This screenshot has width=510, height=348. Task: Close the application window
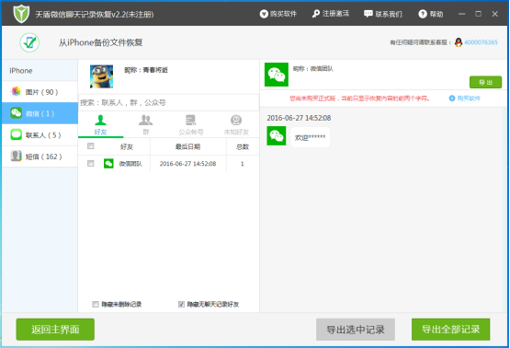pos(494,14)
